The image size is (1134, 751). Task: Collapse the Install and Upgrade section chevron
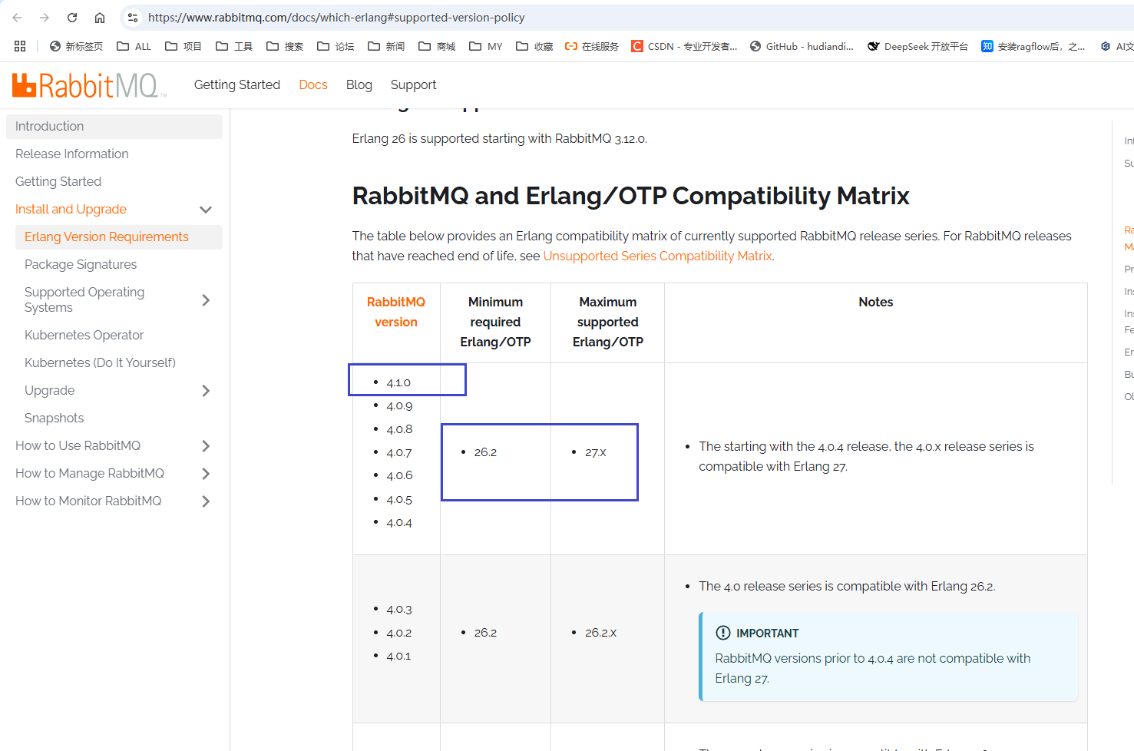pyautogui.click(x=206, y=210)
